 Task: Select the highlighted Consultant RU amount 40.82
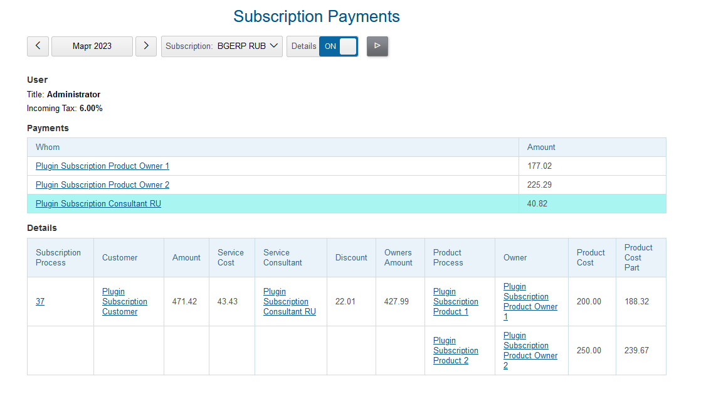click(537, 203)
